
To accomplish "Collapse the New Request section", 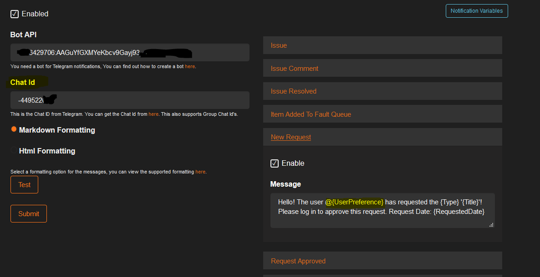I will click(382, 137).
